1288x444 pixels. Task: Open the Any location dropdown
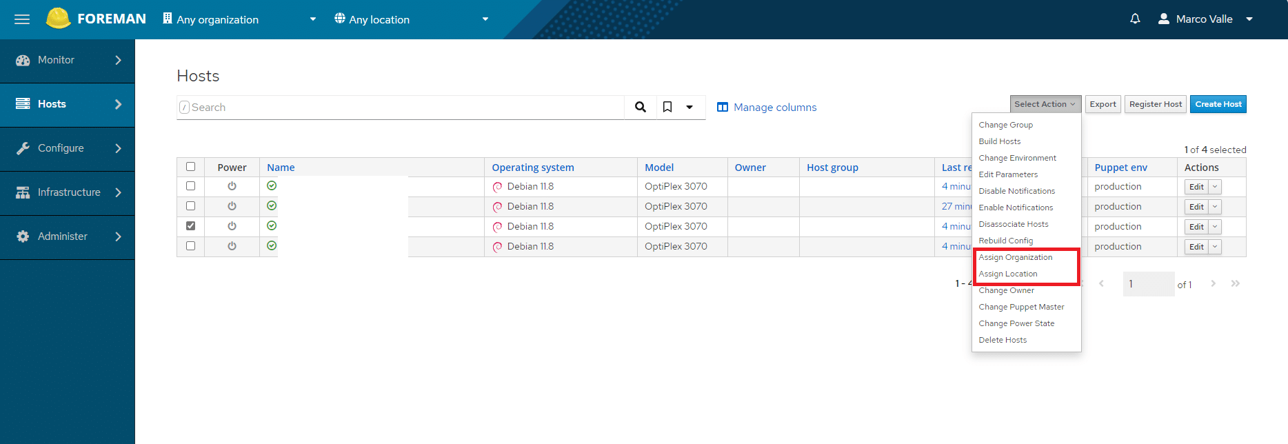point(412,19)
